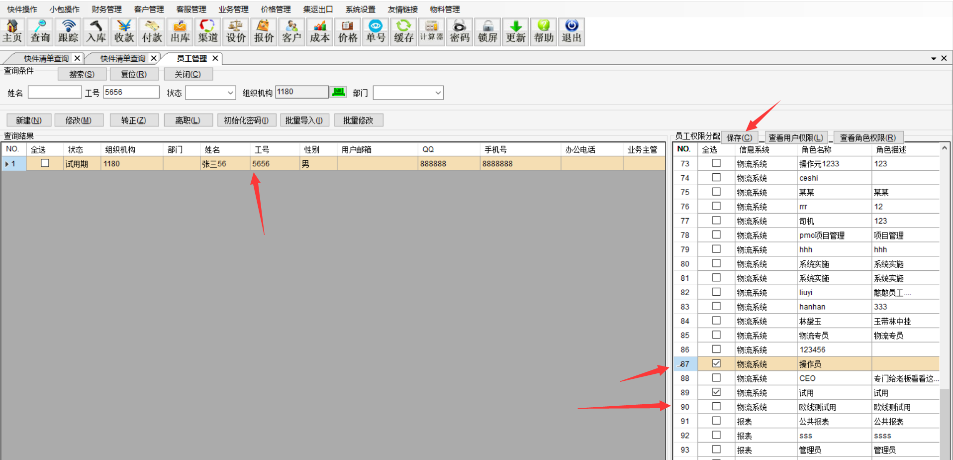Switch to first 快件清单查询 tab
The width and height of the screenshot is (953, 460).
click(46, 59)
